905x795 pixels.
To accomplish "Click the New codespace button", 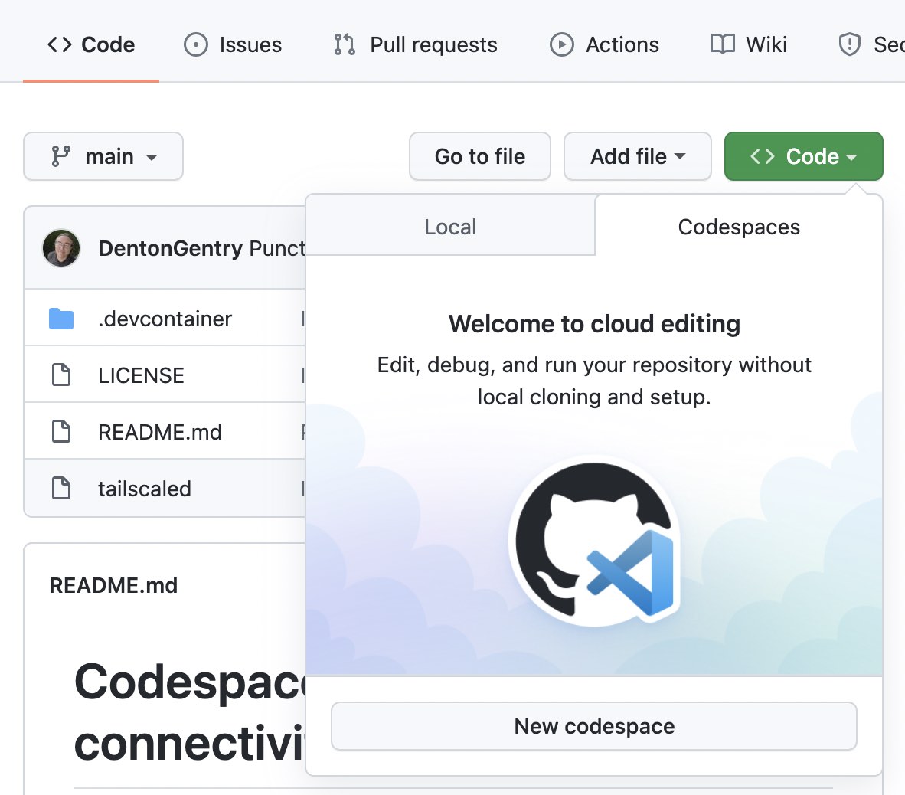I will tap(594, 726).
